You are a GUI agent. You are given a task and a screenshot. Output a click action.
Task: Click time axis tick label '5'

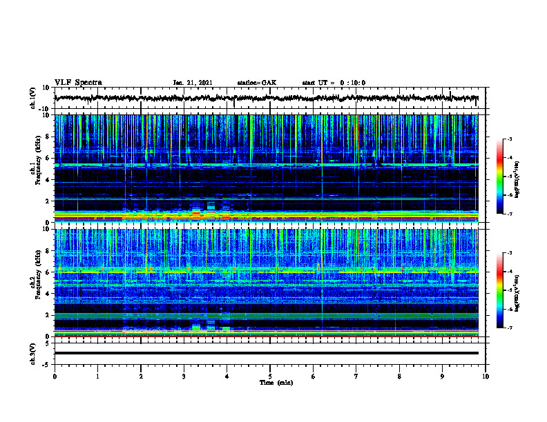tap(270, 376)
